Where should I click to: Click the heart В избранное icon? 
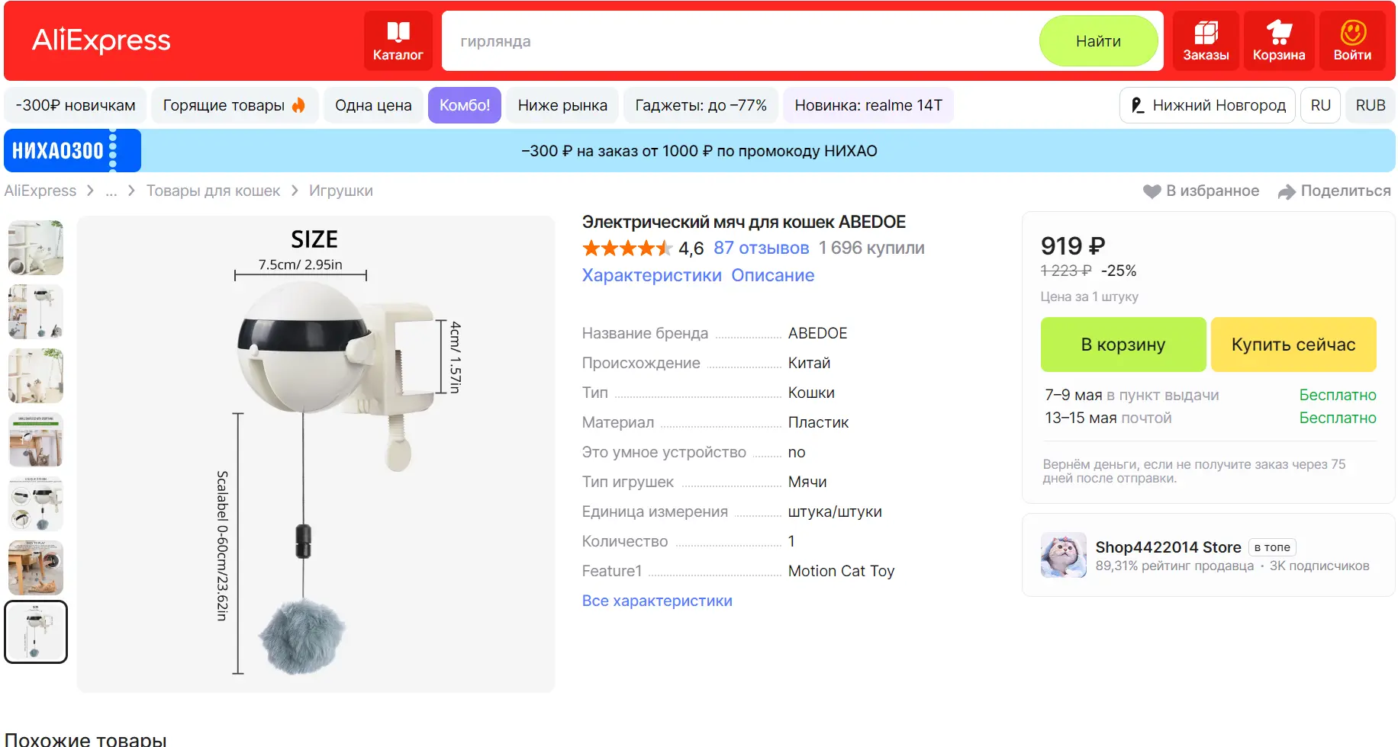(1152, 191)
